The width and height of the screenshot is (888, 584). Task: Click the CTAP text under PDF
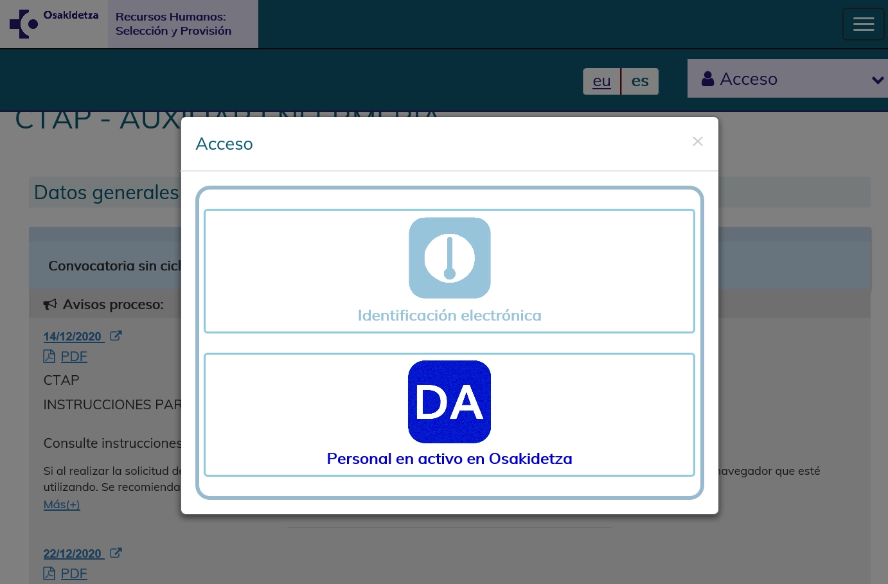(62, 380)
